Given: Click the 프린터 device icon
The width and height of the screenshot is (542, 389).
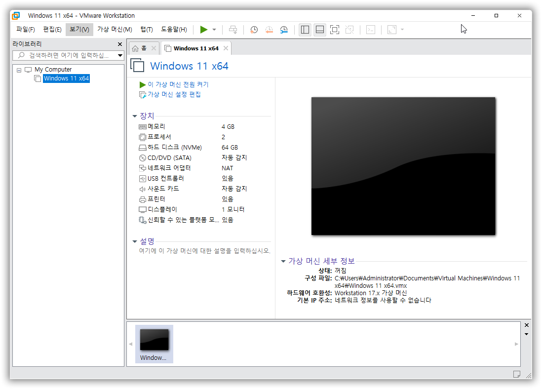Looking at the screenshot, I should (x=143, y=199).
